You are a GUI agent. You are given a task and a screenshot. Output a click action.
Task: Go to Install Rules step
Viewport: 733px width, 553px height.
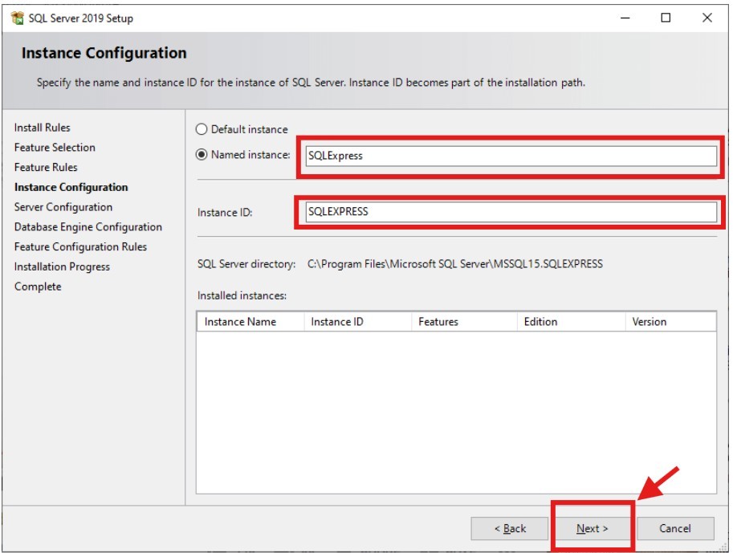(x=42, y=128)
